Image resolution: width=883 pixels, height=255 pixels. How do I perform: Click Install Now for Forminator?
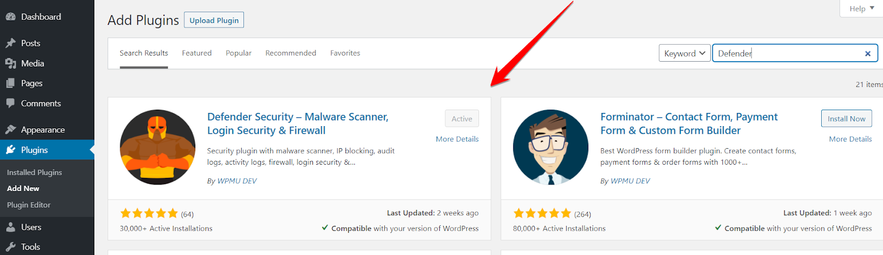click(x=847, y=118)
